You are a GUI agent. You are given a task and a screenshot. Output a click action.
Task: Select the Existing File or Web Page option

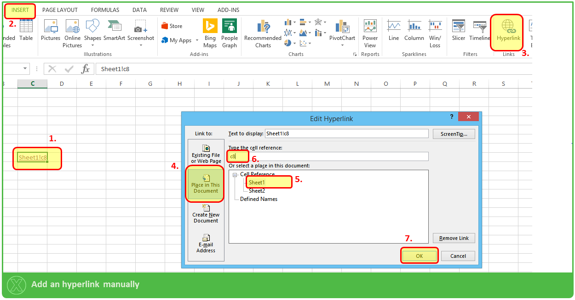pyautogui.click(x=206, y=154)
